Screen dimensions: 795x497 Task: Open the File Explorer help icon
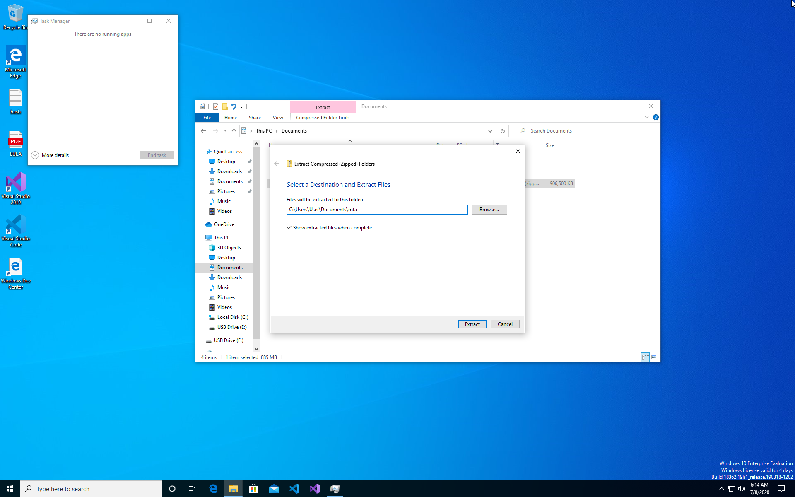point(655,118)
